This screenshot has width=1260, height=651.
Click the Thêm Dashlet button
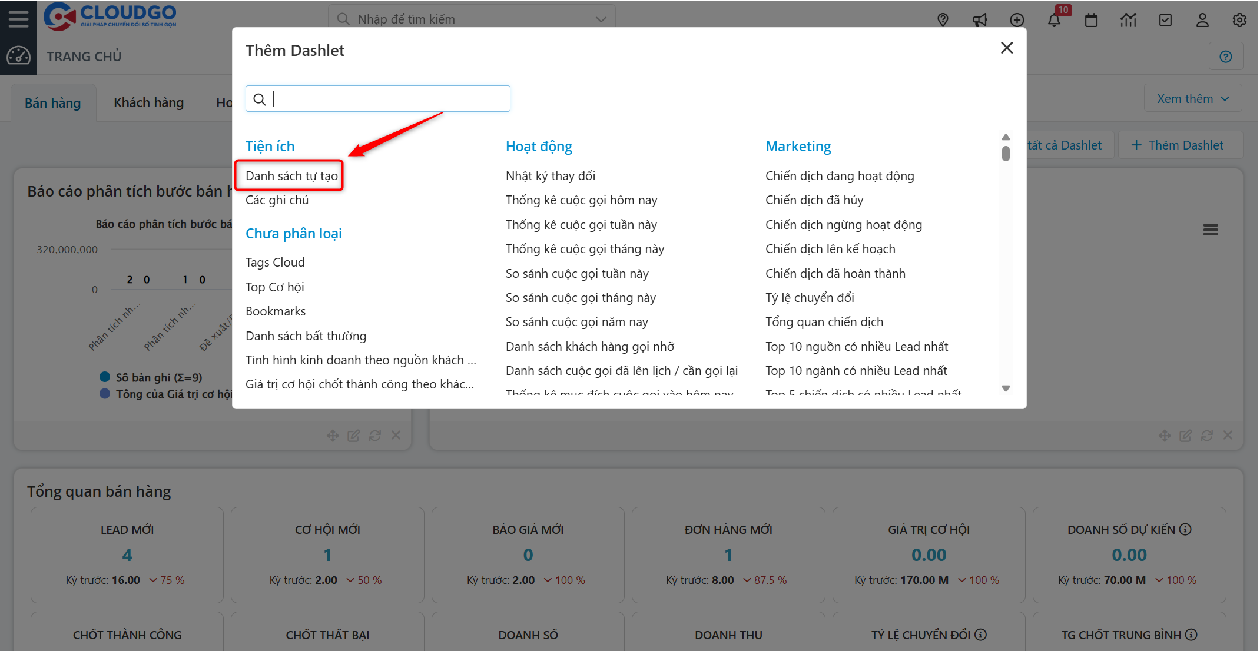click(x=1180, y=144)
